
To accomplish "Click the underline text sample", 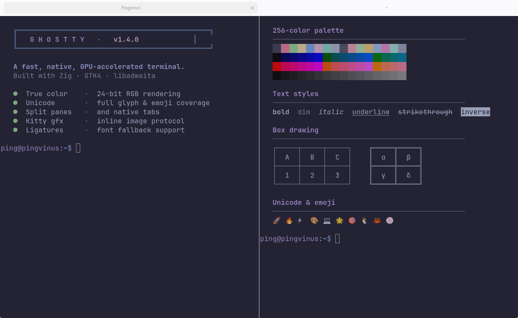I will coord(371,112).
